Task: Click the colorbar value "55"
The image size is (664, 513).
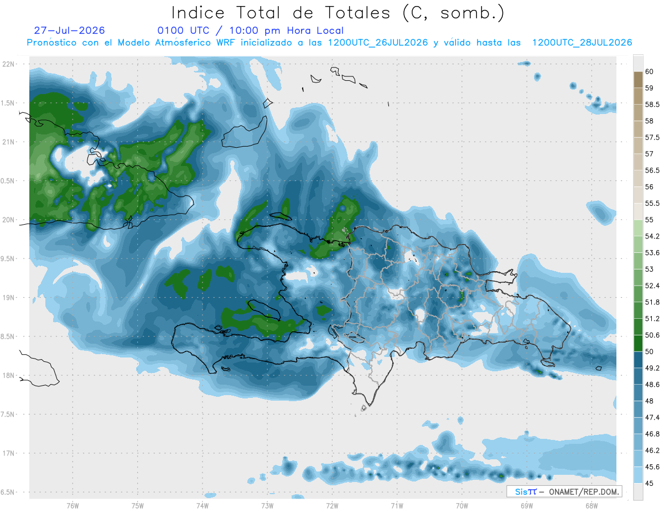Action: [x=650, y=220]
